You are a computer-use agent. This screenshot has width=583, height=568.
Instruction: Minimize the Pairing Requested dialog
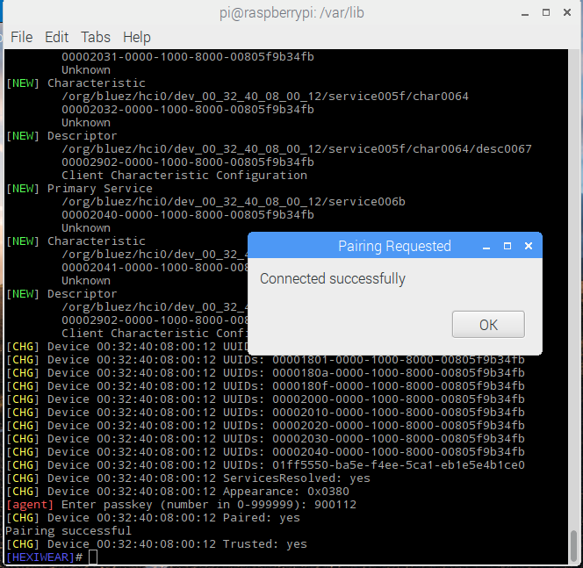pyautogui.click(x=486, y=247)
